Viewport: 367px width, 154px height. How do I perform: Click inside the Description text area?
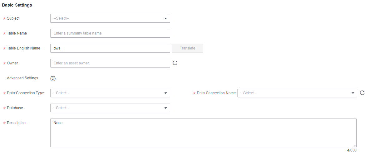[203, 133]
